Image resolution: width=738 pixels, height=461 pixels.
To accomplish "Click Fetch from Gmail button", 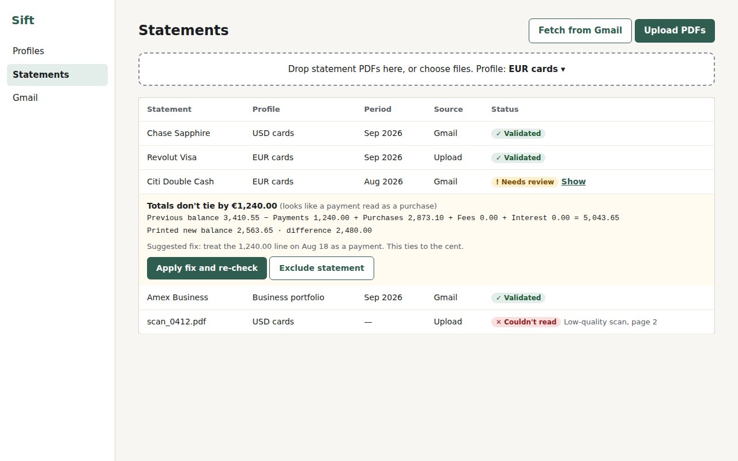I will click(x=580, y=31).
